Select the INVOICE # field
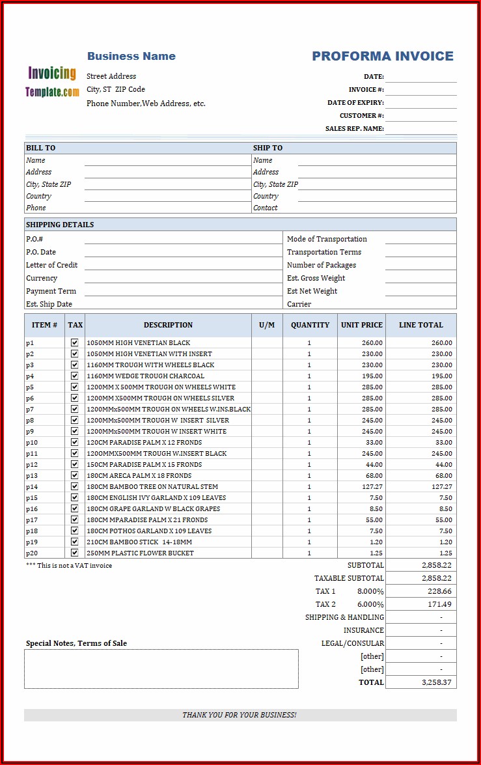Viewport: 481px width, 765px height. (x=420, y=89)
